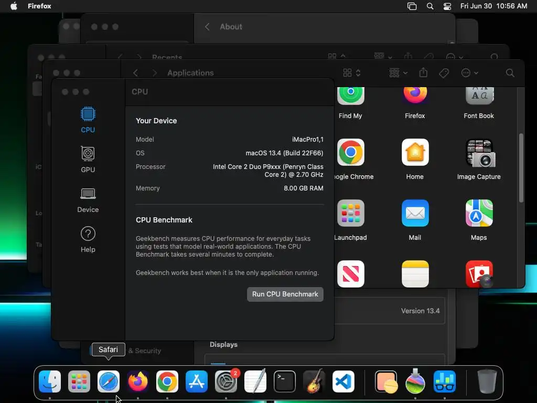
Task: Open TextEdit from the Dock
Action: pyautogui.click(x=255, y=381)
